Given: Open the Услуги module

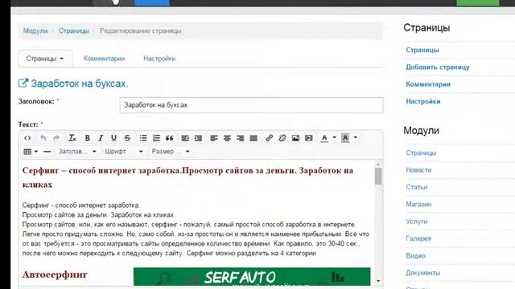Looking at the screenshot, I should pos(417,222).
